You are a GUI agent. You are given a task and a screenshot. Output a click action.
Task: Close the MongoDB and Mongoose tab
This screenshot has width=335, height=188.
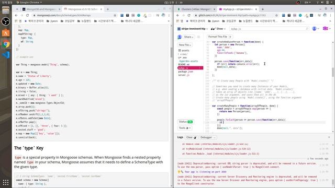[59, 9]
